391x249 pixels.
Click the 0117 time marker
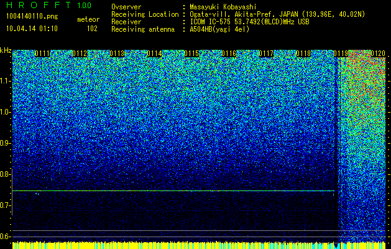point(266,54)
